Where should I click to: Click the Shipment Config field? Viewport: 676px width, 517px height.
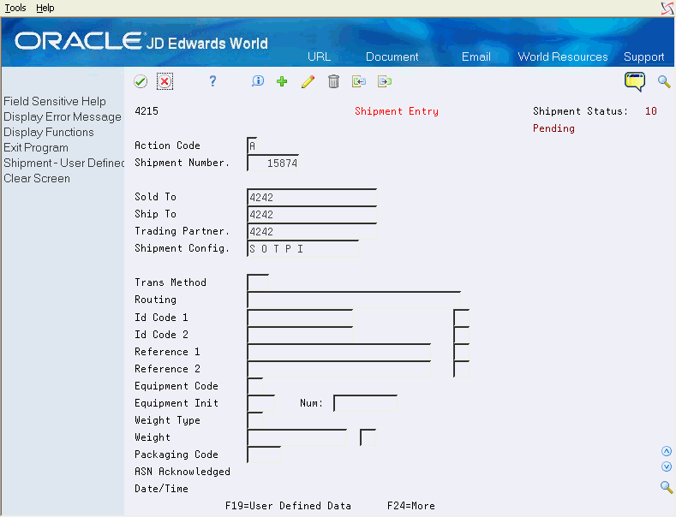pyautogui.click(x=302, y=248)
